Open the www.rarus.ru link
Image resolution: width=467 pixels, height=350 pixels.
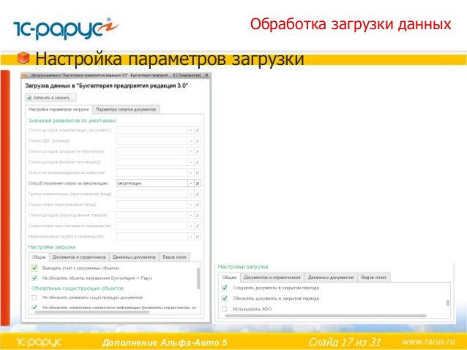pyautogui.click(x=428, y=342)
